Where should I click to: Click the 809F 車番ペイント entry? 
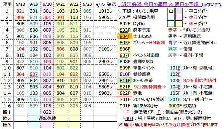(137, 68)
